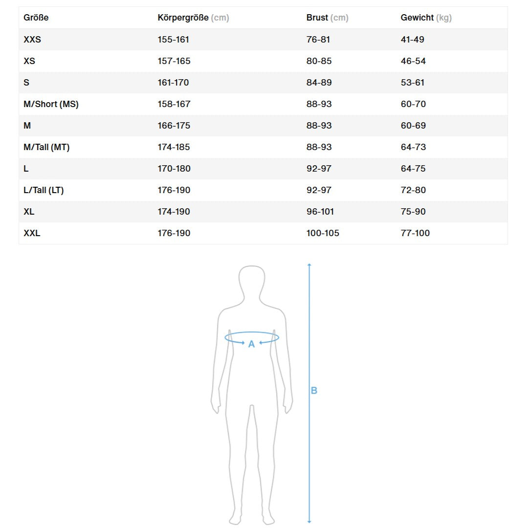Click the 157-165 height value for XS
528x528 pixels.
click(x=174, y=61)
